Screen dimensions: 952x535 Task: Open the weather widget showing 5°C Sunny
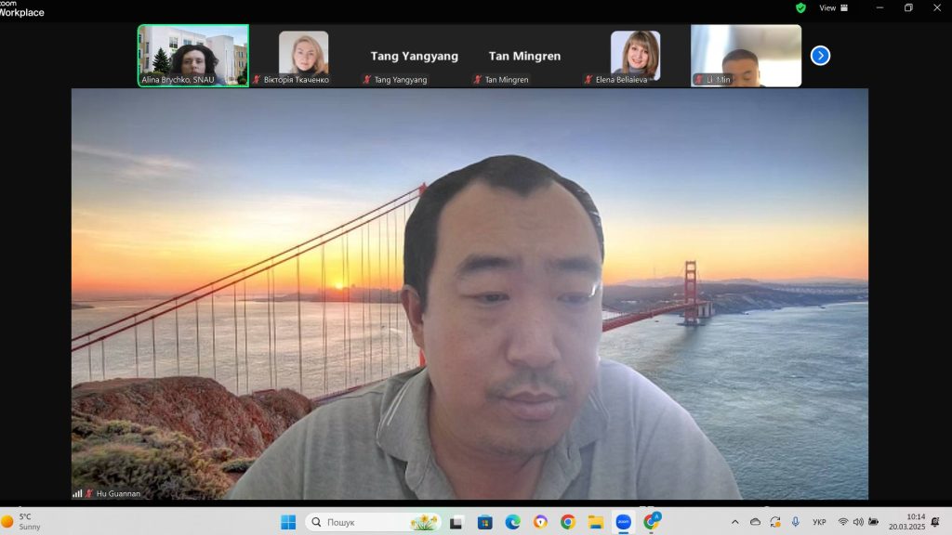click(20, 522)
